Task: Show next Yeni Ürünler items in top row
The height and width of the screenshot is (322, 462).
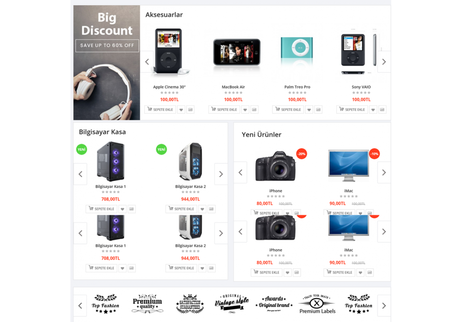Action: coord(384,172)
